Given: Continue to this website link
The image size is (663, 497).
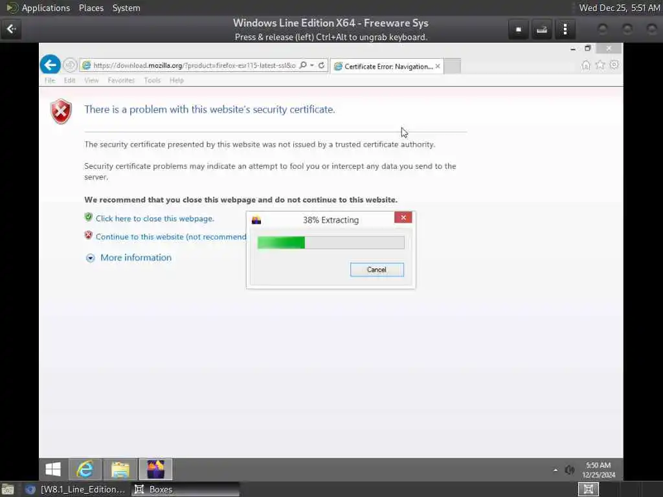Looking at the screenshot, I should (x=171, y=237).
